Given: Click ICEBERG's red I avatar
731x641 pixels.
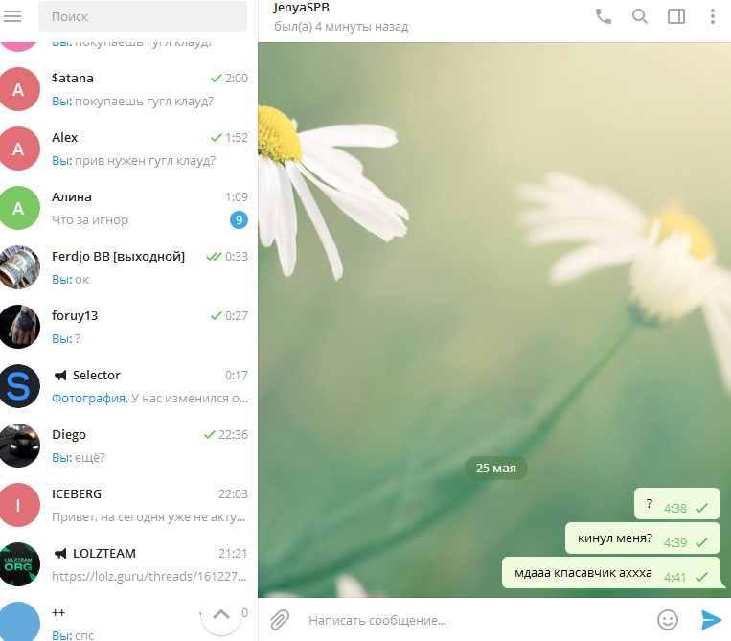Looking at the screenshot, I should click(17, 505).
